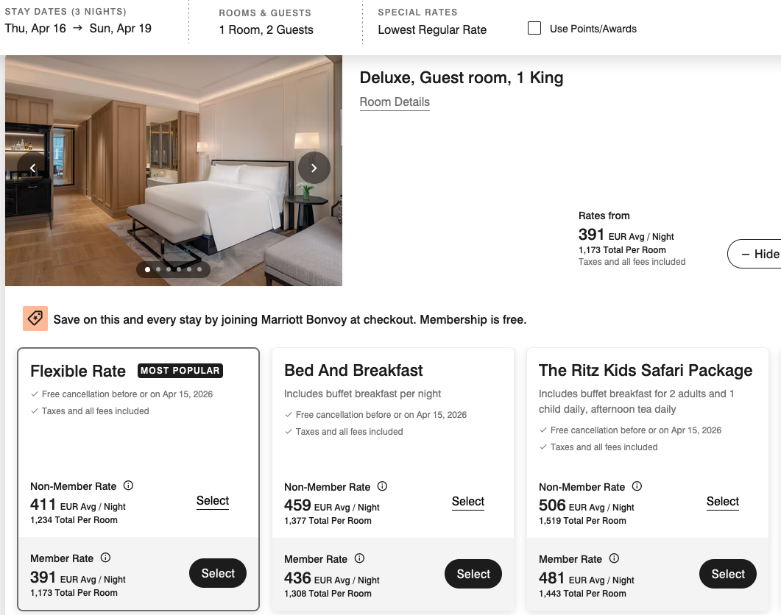Enable the Use Points/Awards checkbox

[534, 29]
